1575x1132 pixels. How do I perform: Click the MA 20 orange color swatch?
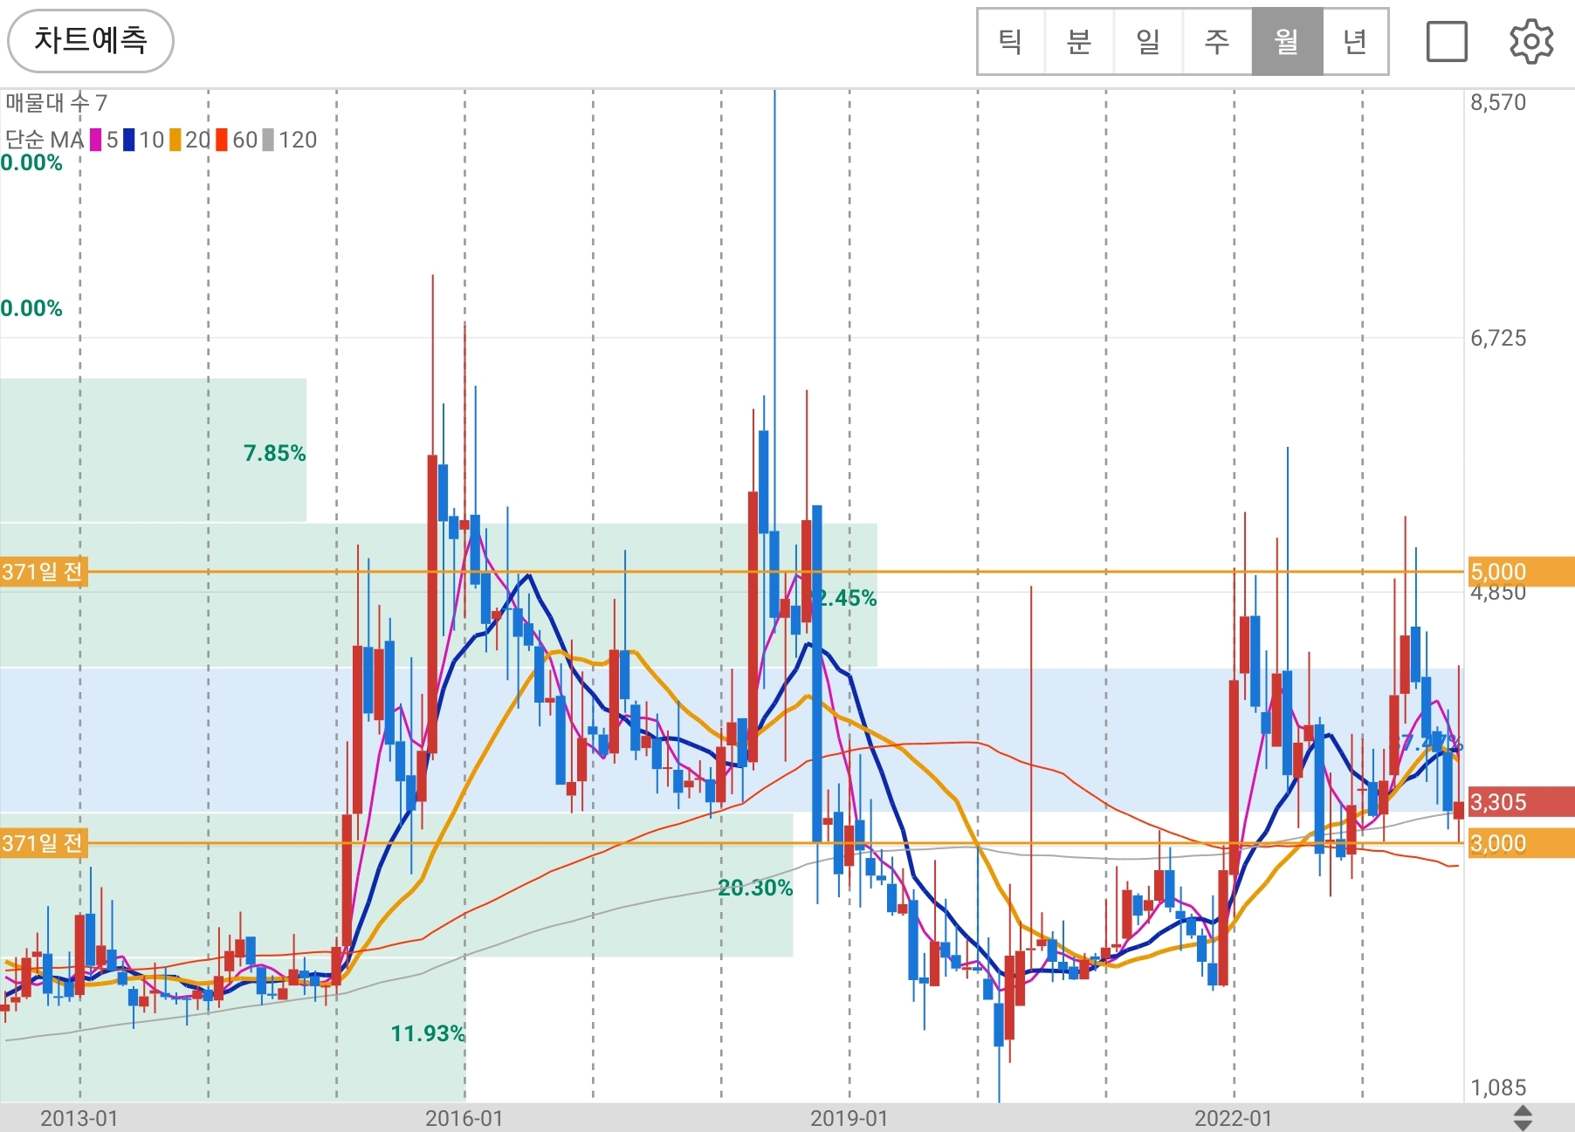point(175,140)
